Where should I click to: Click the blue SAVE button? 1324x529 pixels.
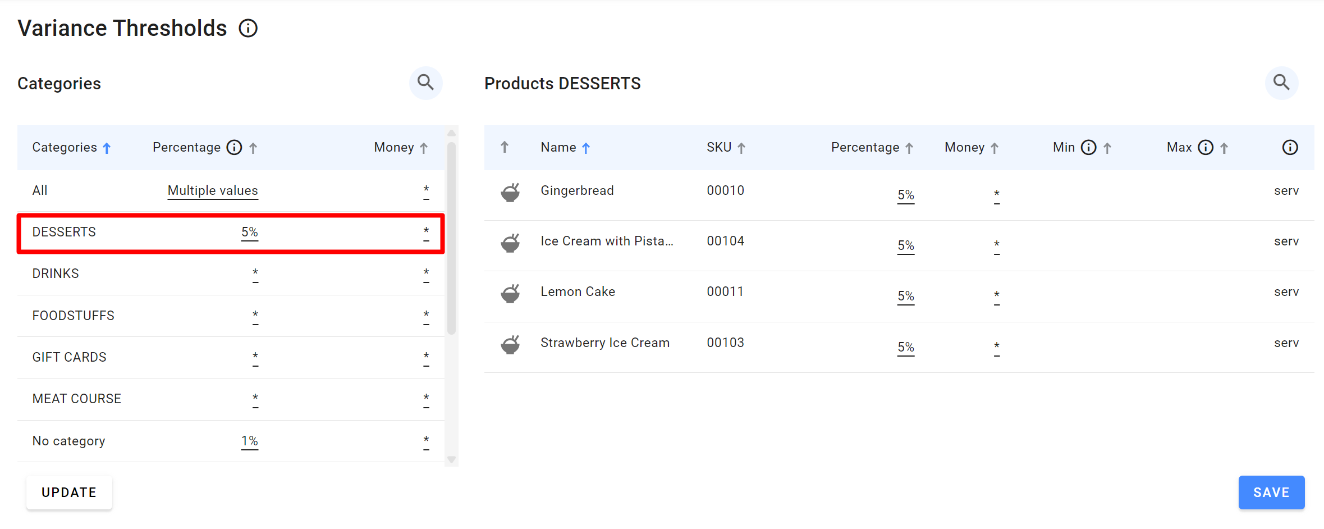(x=1271, y=492)
